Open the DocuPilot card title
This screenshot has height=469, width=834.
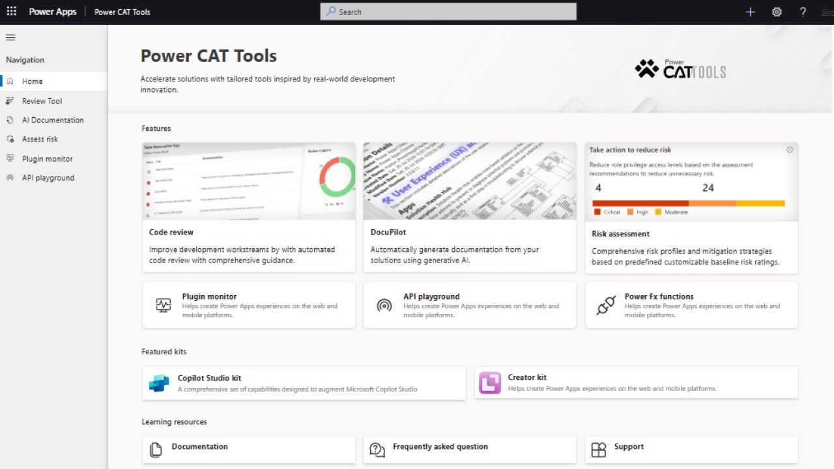coord(388,232)
